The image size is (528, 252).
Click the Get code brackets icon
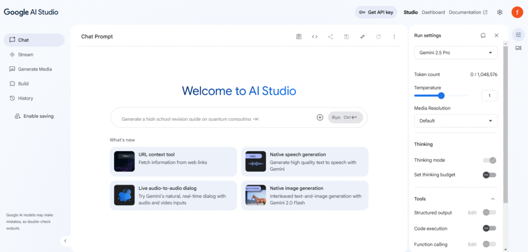(x=315, y=37)
